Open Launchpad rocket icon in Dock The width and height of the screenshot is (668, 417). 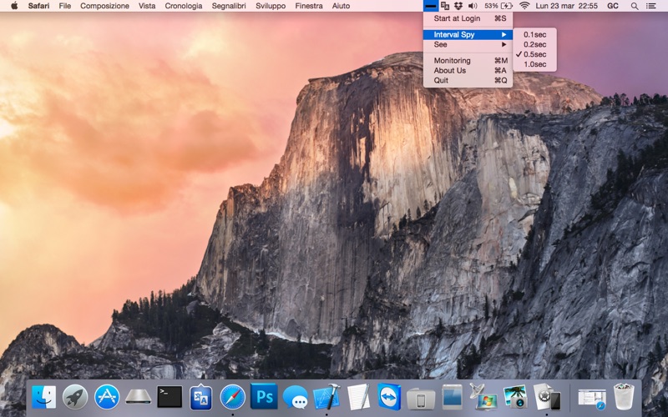[75, 397]
